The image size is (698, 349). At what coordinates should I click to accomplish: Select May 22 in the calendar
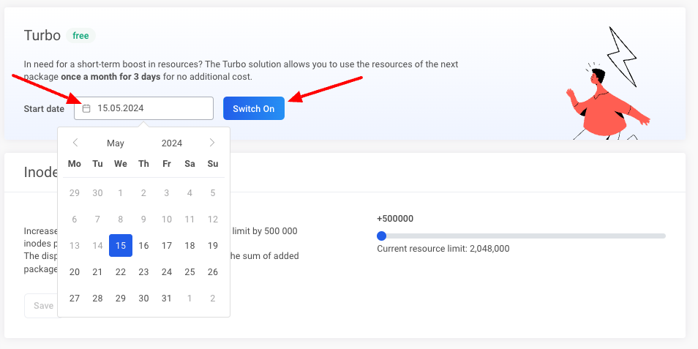[121, 272]
